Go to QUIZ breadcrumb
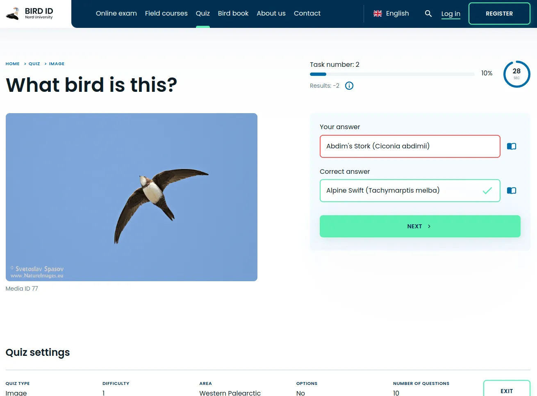This screenshot has height=396, width=537. (34, 64)
